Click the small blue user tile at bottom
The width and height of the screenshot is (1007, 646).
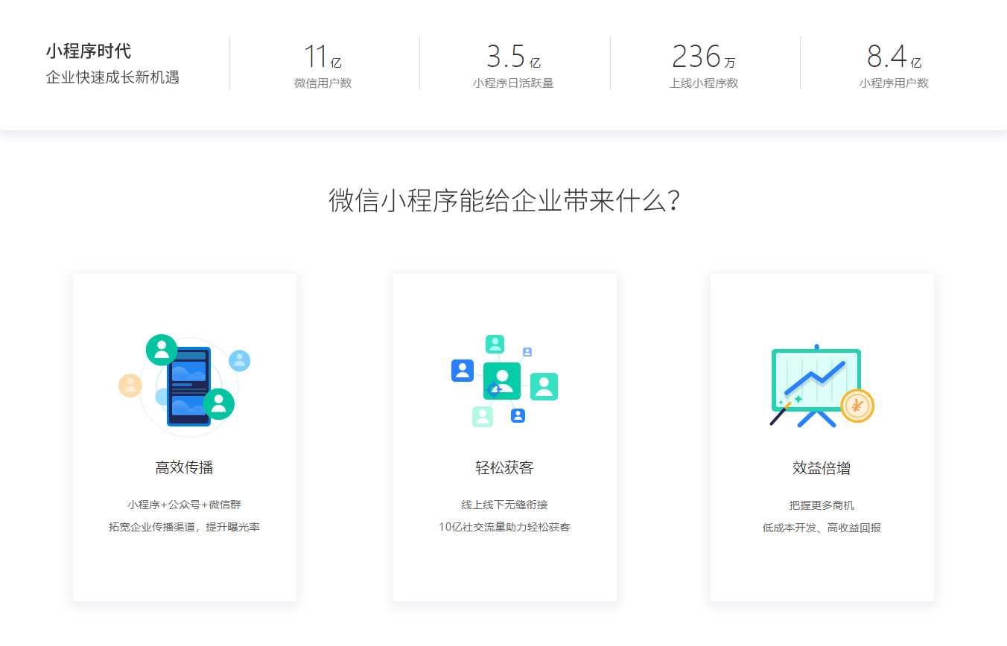pos(518,415)
